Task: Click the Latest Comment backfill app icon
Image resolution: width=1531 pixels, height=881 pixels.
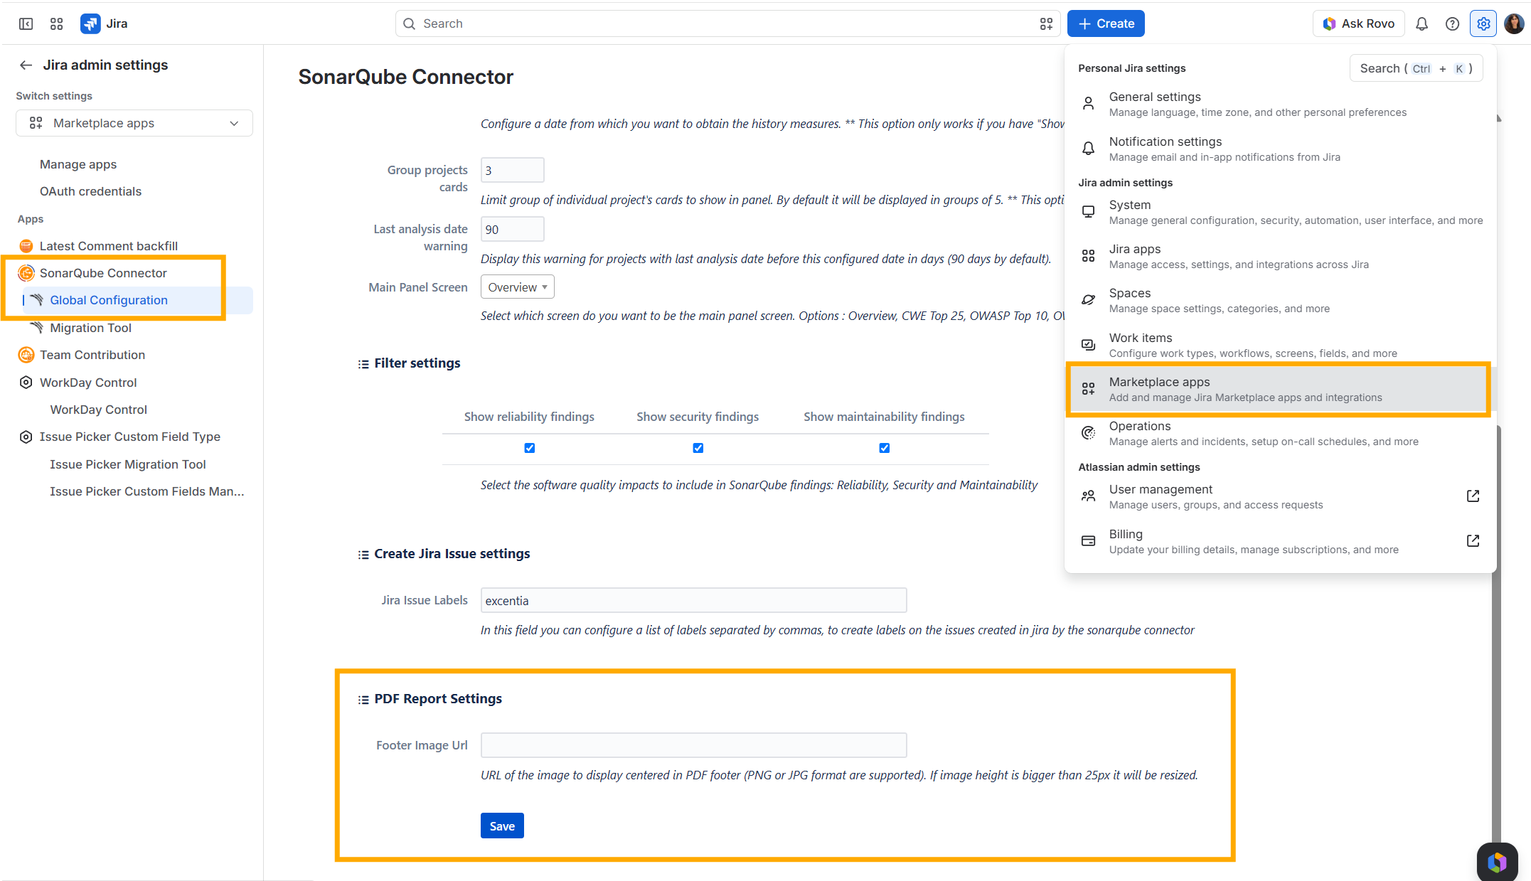Action: [x=26, y=246]
